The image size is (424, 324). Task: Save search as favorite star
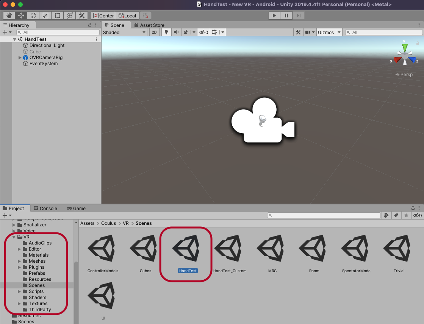pos(406,215)
